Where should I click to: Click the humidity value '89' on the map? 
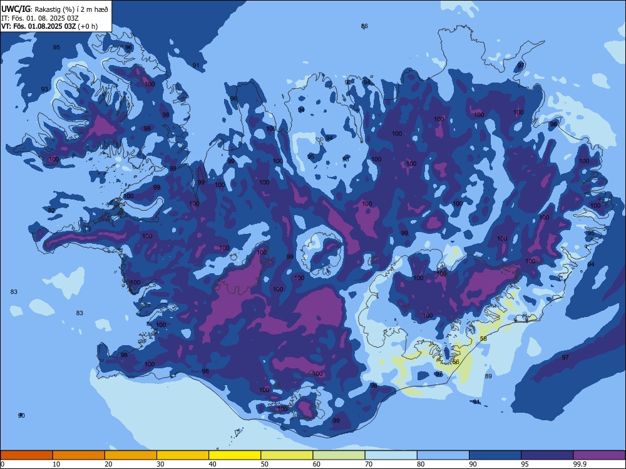[x=488, y=376]
